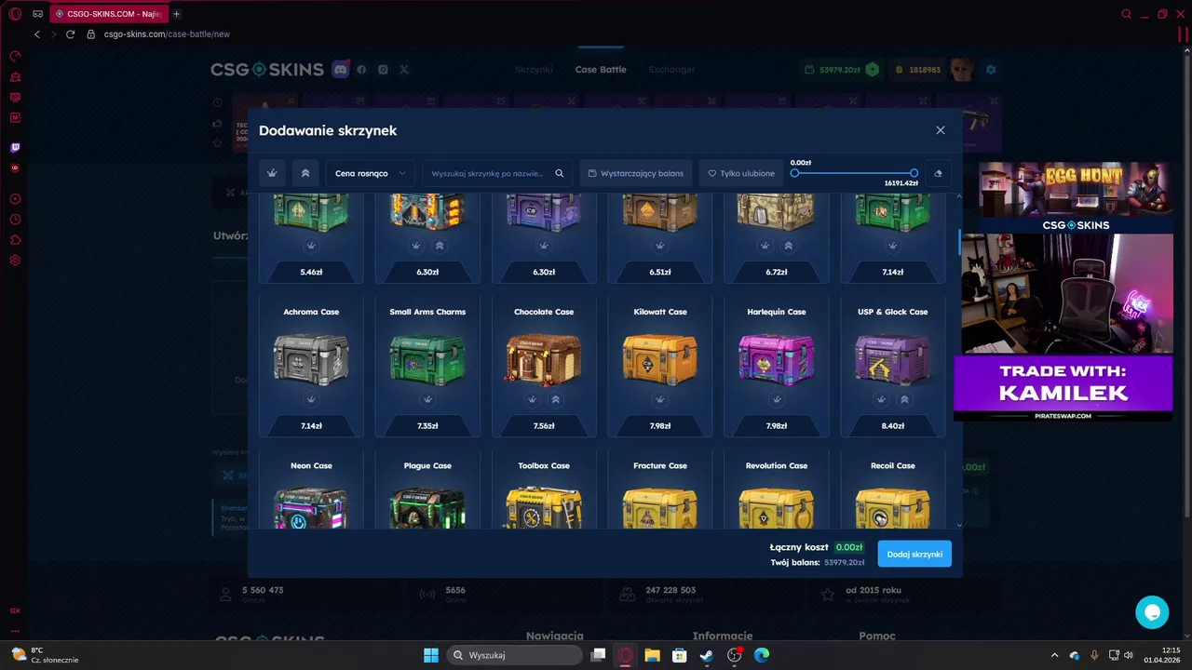The width and height of the screenshot is (1192, 670).
Task: Open the Exchanger navigation tab
Action: (671, 70)
